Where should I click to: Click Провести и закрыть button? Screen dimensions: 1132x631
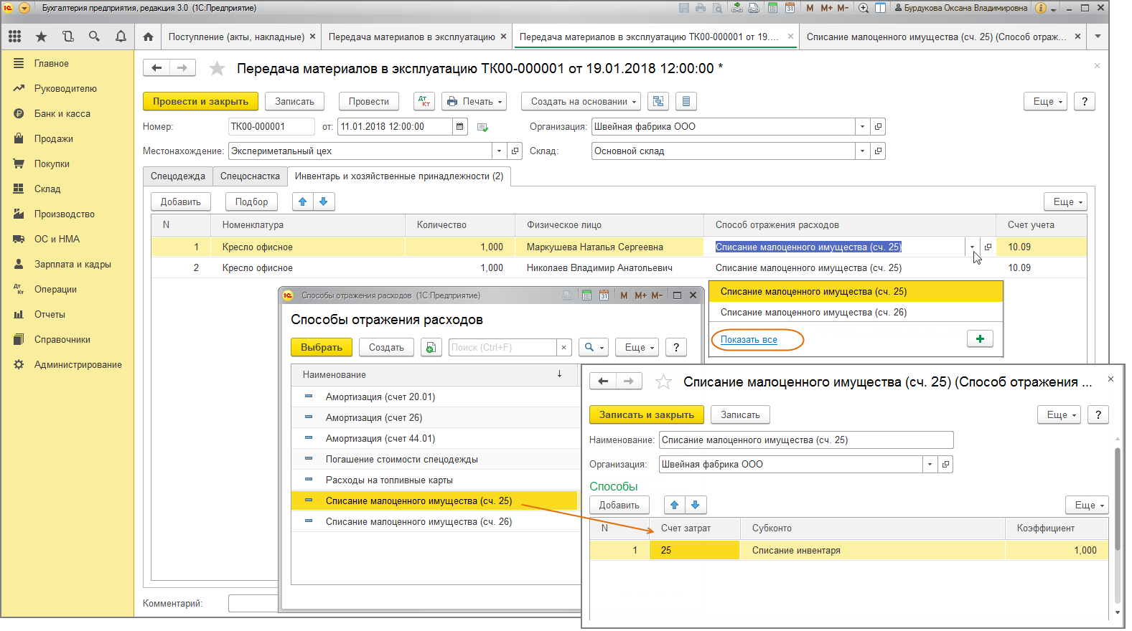coord(200,101)
